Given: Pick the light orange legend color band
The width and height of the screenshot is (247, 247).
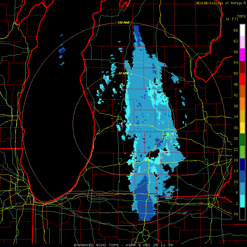Looking at the screenshot, I should [x=242, y=104].
